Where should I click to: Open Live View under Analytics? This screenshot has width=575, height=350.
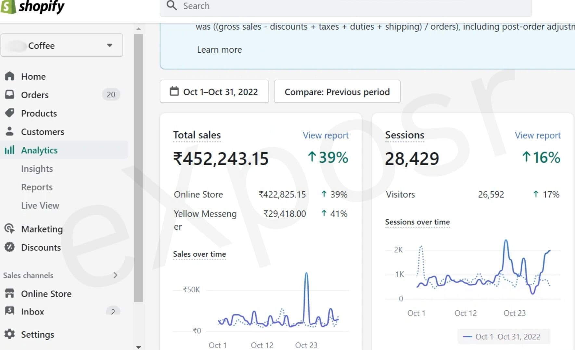[x=40, y=206]
